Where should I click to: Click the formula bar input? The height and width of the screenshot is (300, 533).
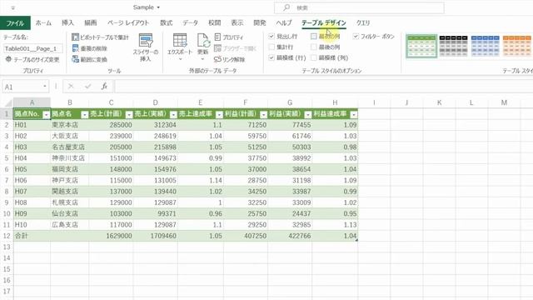tap(323, 87)
